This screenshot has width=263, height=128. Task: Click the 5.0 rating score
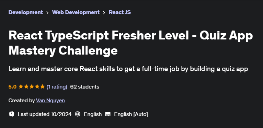(x=12, y=86)
